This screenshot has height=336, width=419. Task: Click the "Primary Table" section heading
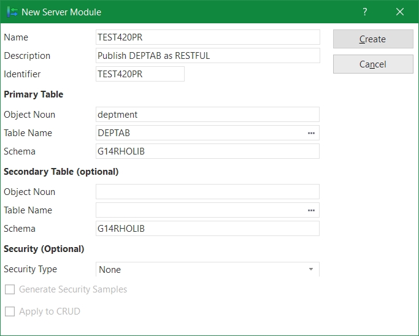pos(33,94)
